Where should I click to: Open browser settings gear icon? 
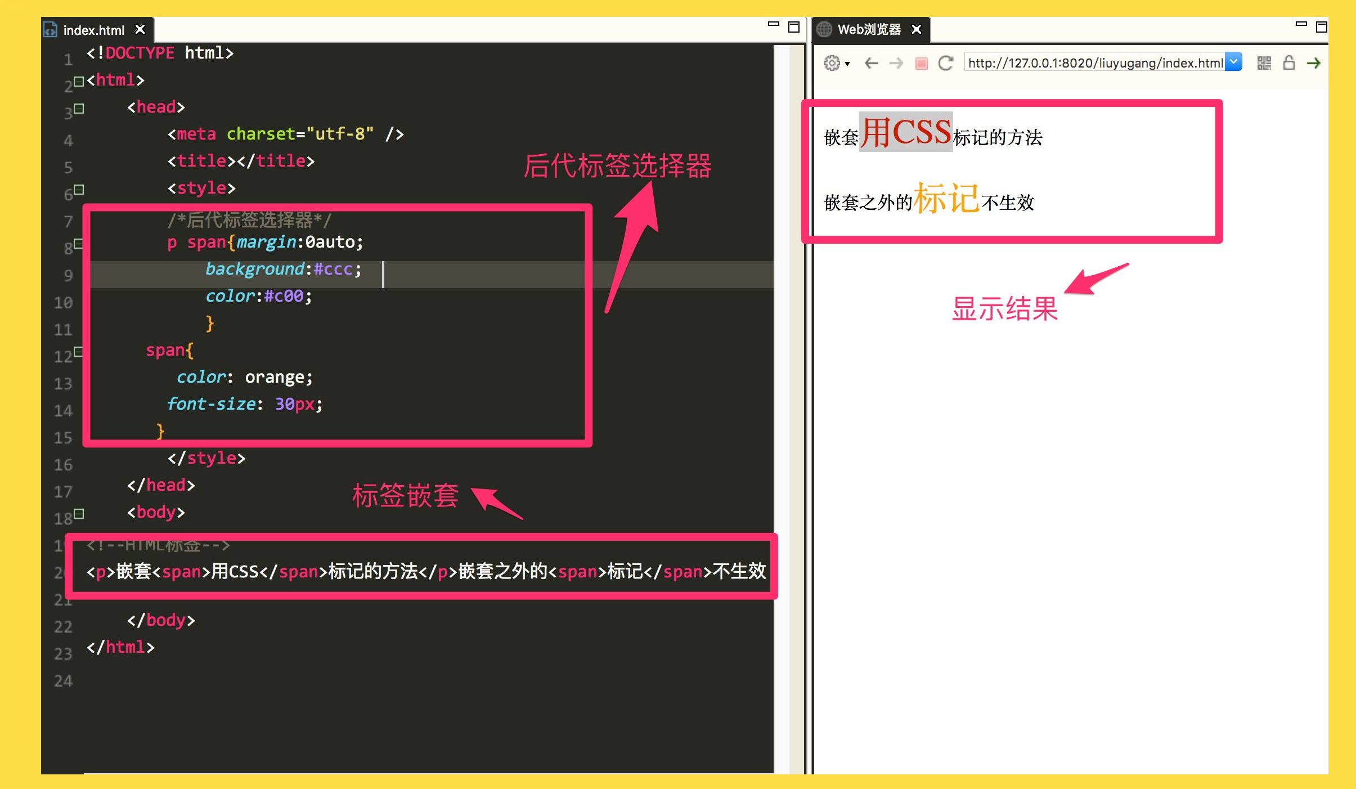pyautogui.click(x=832, y=63)
